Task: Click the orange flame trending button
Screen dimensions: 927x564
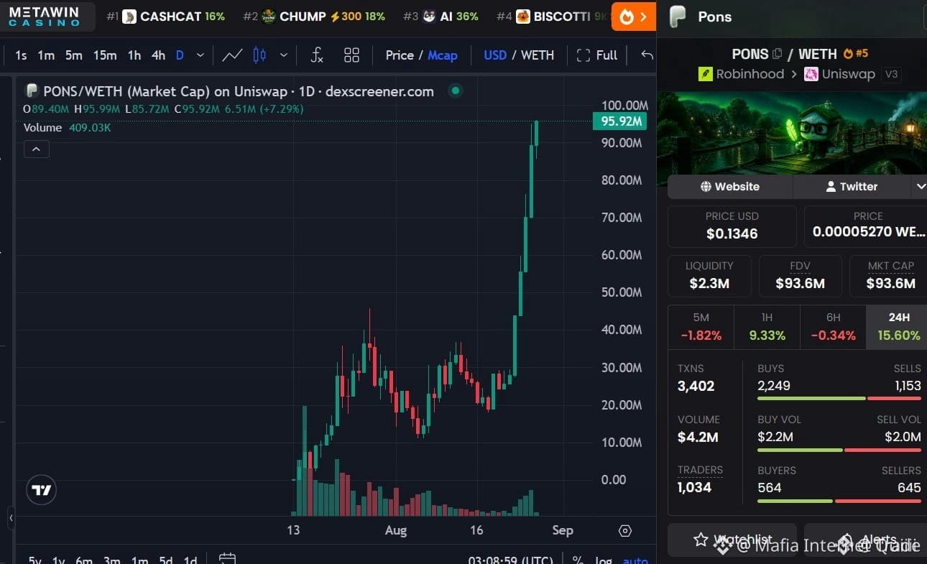Action: click(634, 17)
